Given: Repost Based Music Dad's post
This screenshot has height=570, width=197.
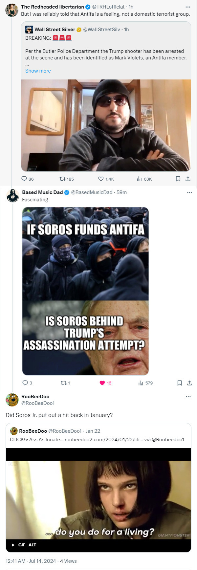Looking at the screenshot, I should click(63, 383).
